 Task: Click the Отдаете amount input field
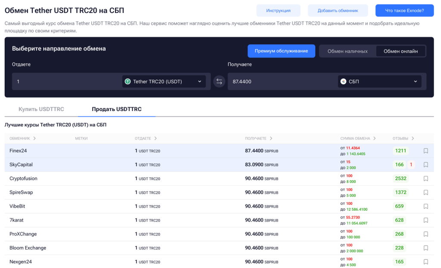pos(67,81)
